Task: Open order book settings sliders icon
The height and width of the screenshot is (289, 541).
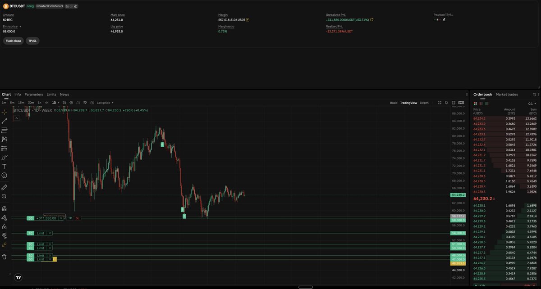Action: coord(535,95)
